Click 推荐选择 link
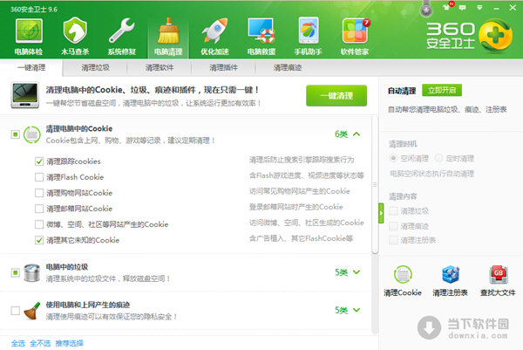The width and height of the screenshot is (523, 350). (70, 343)
